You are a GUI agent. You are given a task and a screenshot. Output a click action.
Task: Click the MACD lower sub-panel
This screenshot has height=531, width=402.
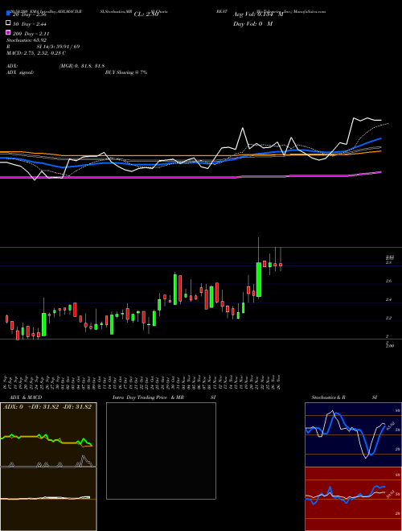[x=48, y=499]
